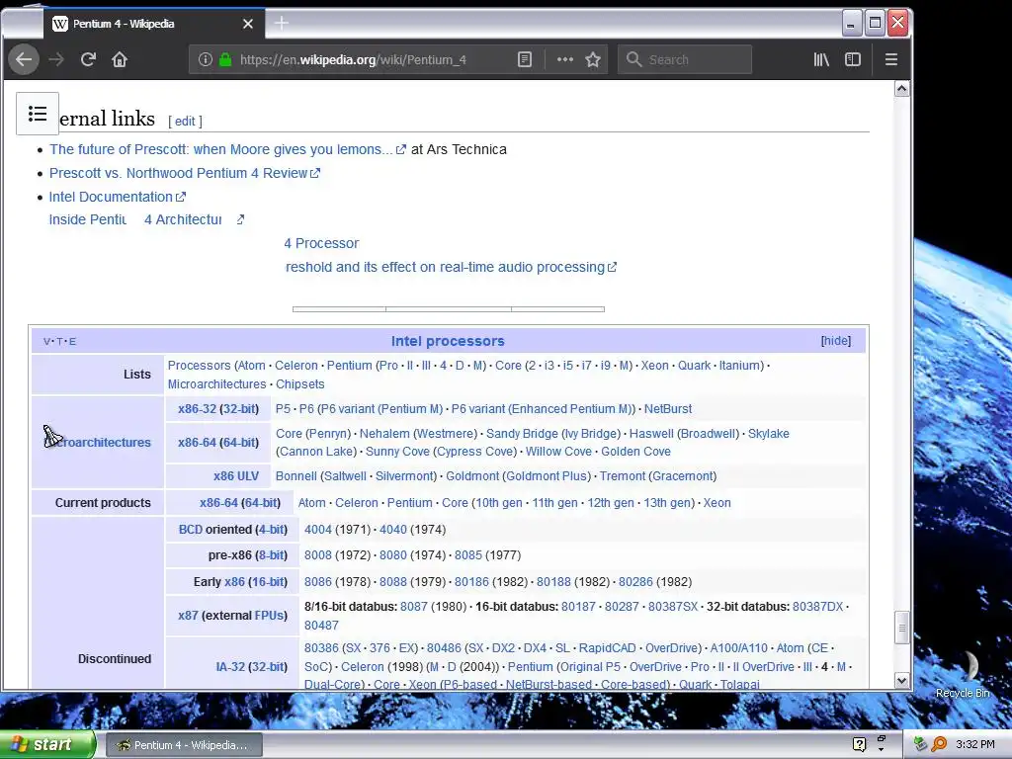Screen dimensions: 1012x759
Task: Show site information icon in address bar
Action: (x=206, y=60)
